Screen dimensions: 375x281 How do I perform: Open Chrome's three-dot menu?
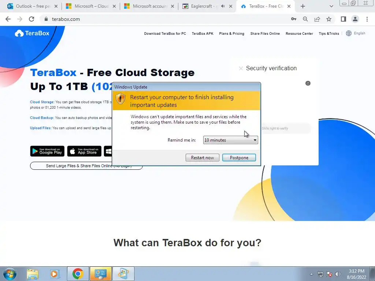click(367, 19)
